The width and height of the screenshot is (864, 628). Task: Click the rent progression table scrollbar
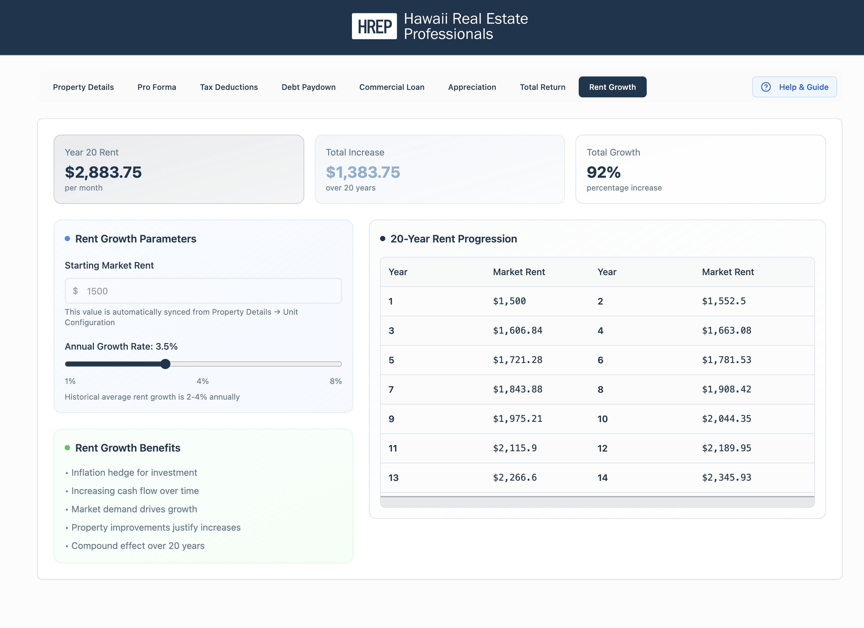click(x=597, y=502)
